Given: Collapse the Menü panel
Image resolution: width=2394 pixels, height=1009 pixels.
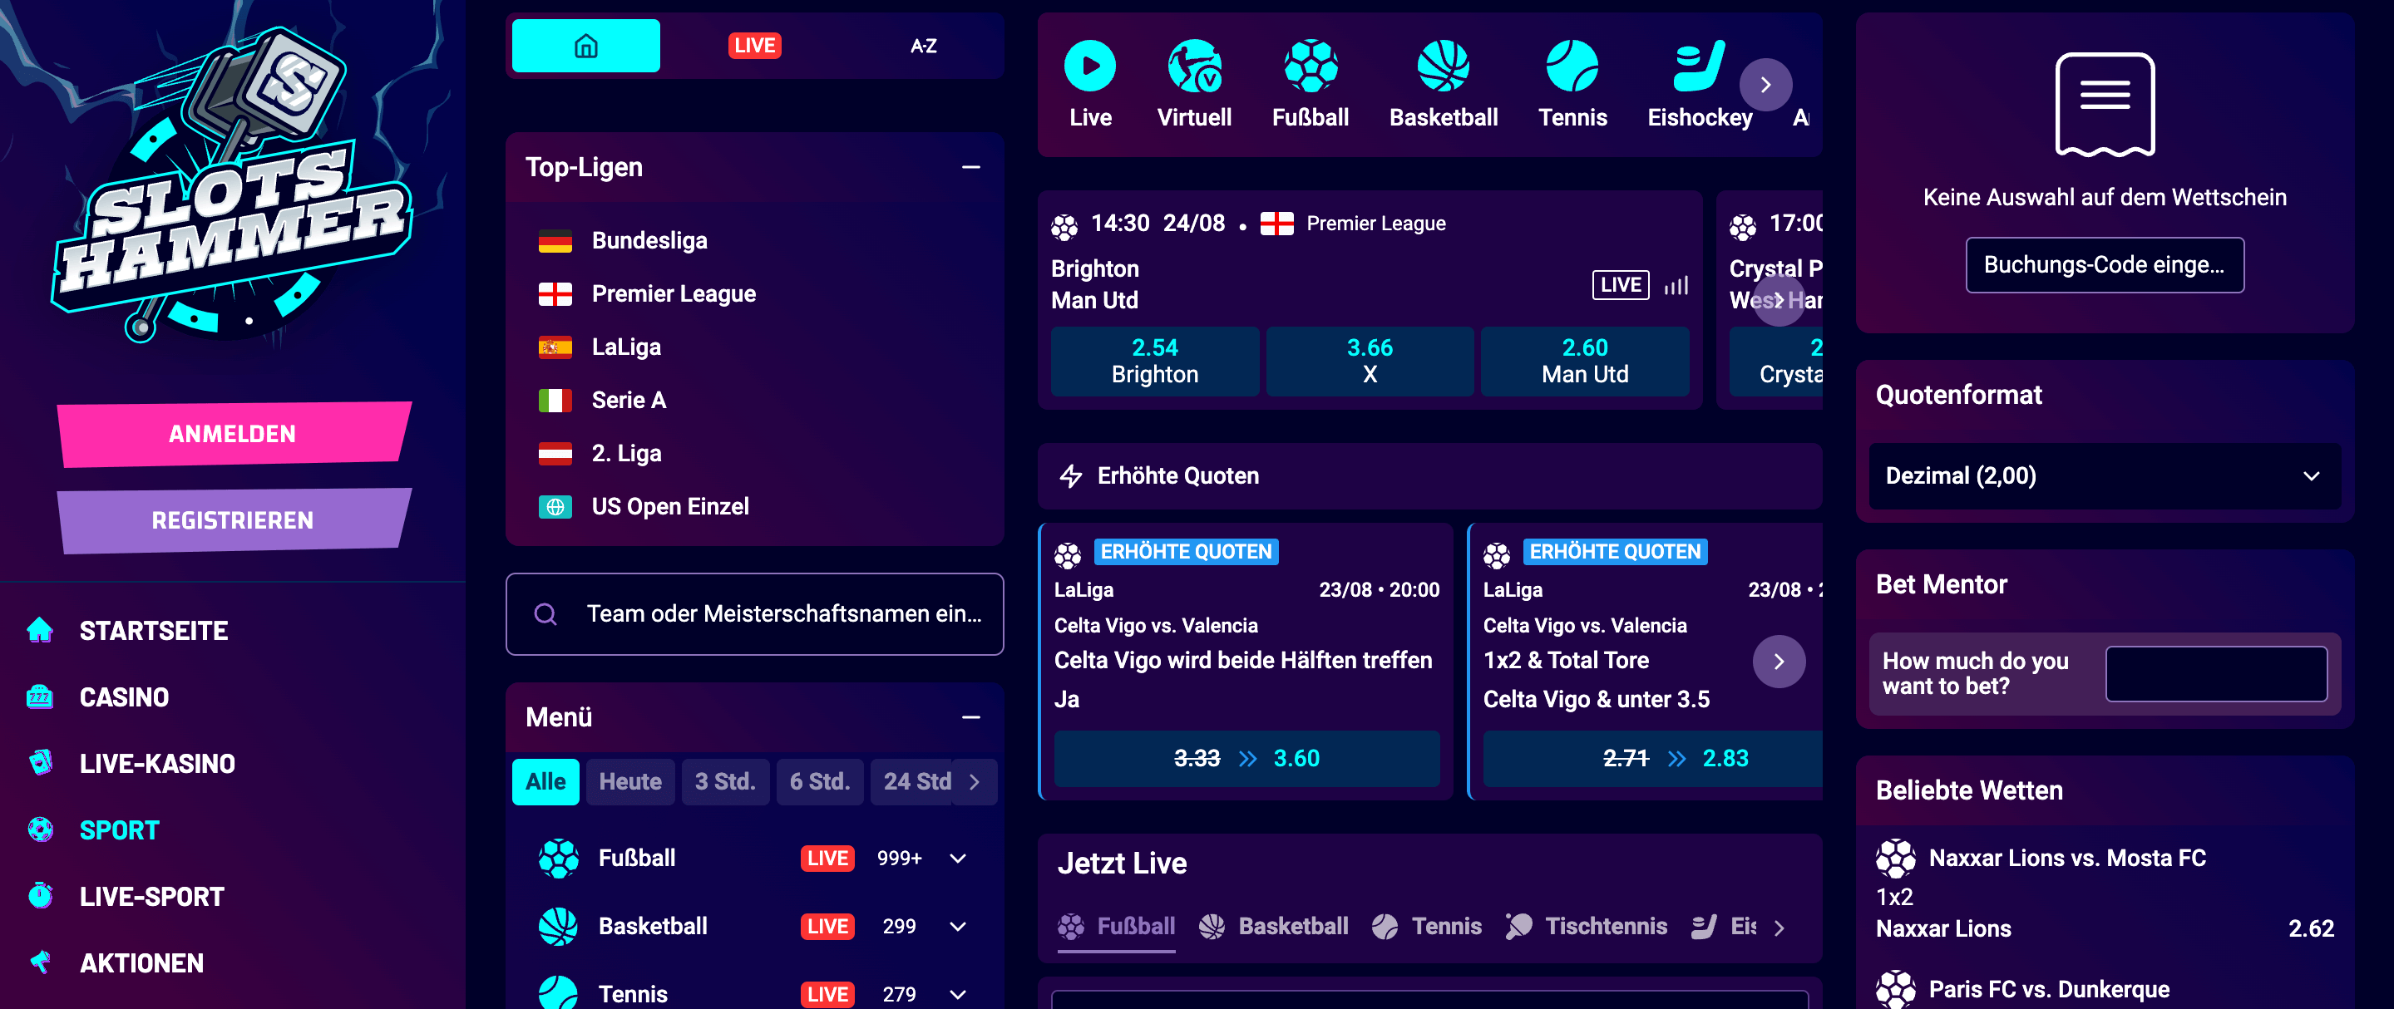Looking at the screenshot, I should click(x=970, y=717).
